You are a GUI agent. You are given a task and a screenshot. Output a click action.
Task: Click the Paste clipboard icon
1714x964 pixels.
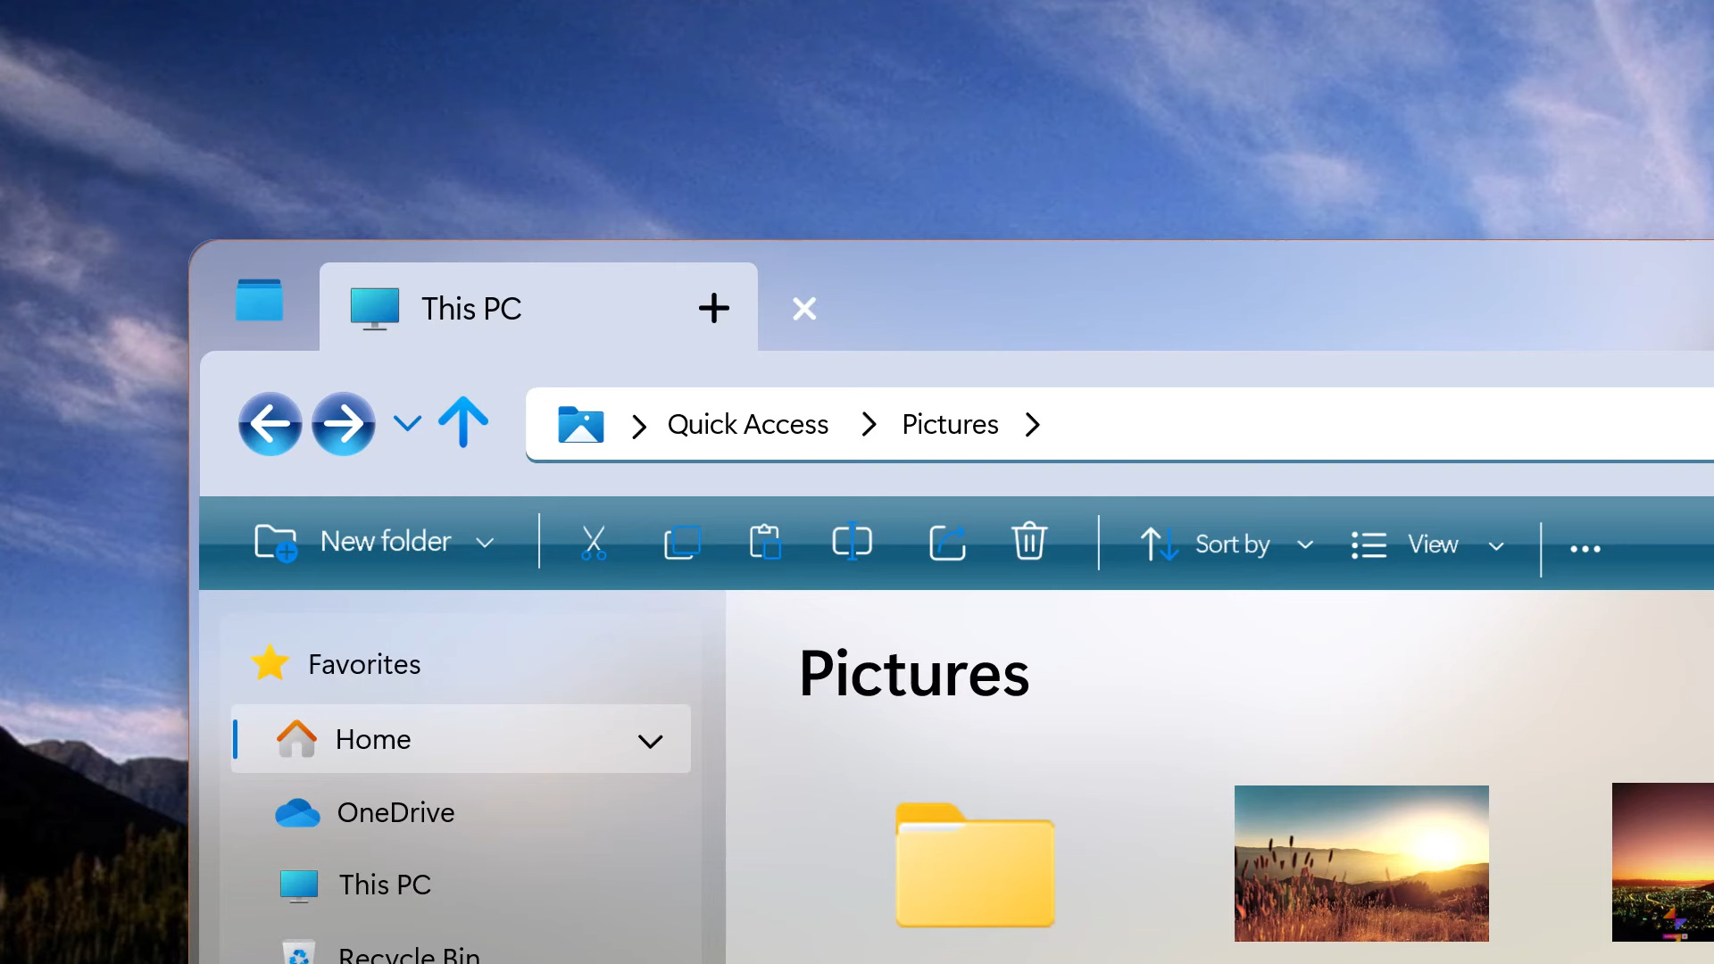click(x=765, y=543)
